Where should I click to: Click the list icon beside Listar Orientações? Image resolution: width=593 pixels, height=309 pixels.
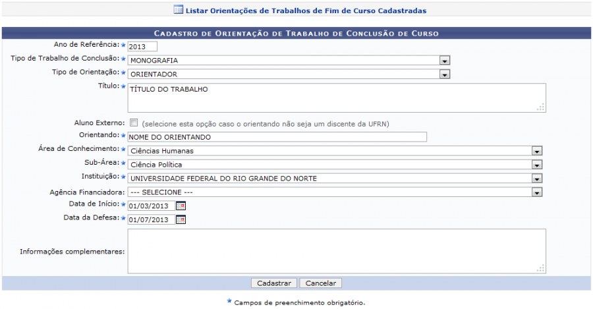(x=178, y=11)
